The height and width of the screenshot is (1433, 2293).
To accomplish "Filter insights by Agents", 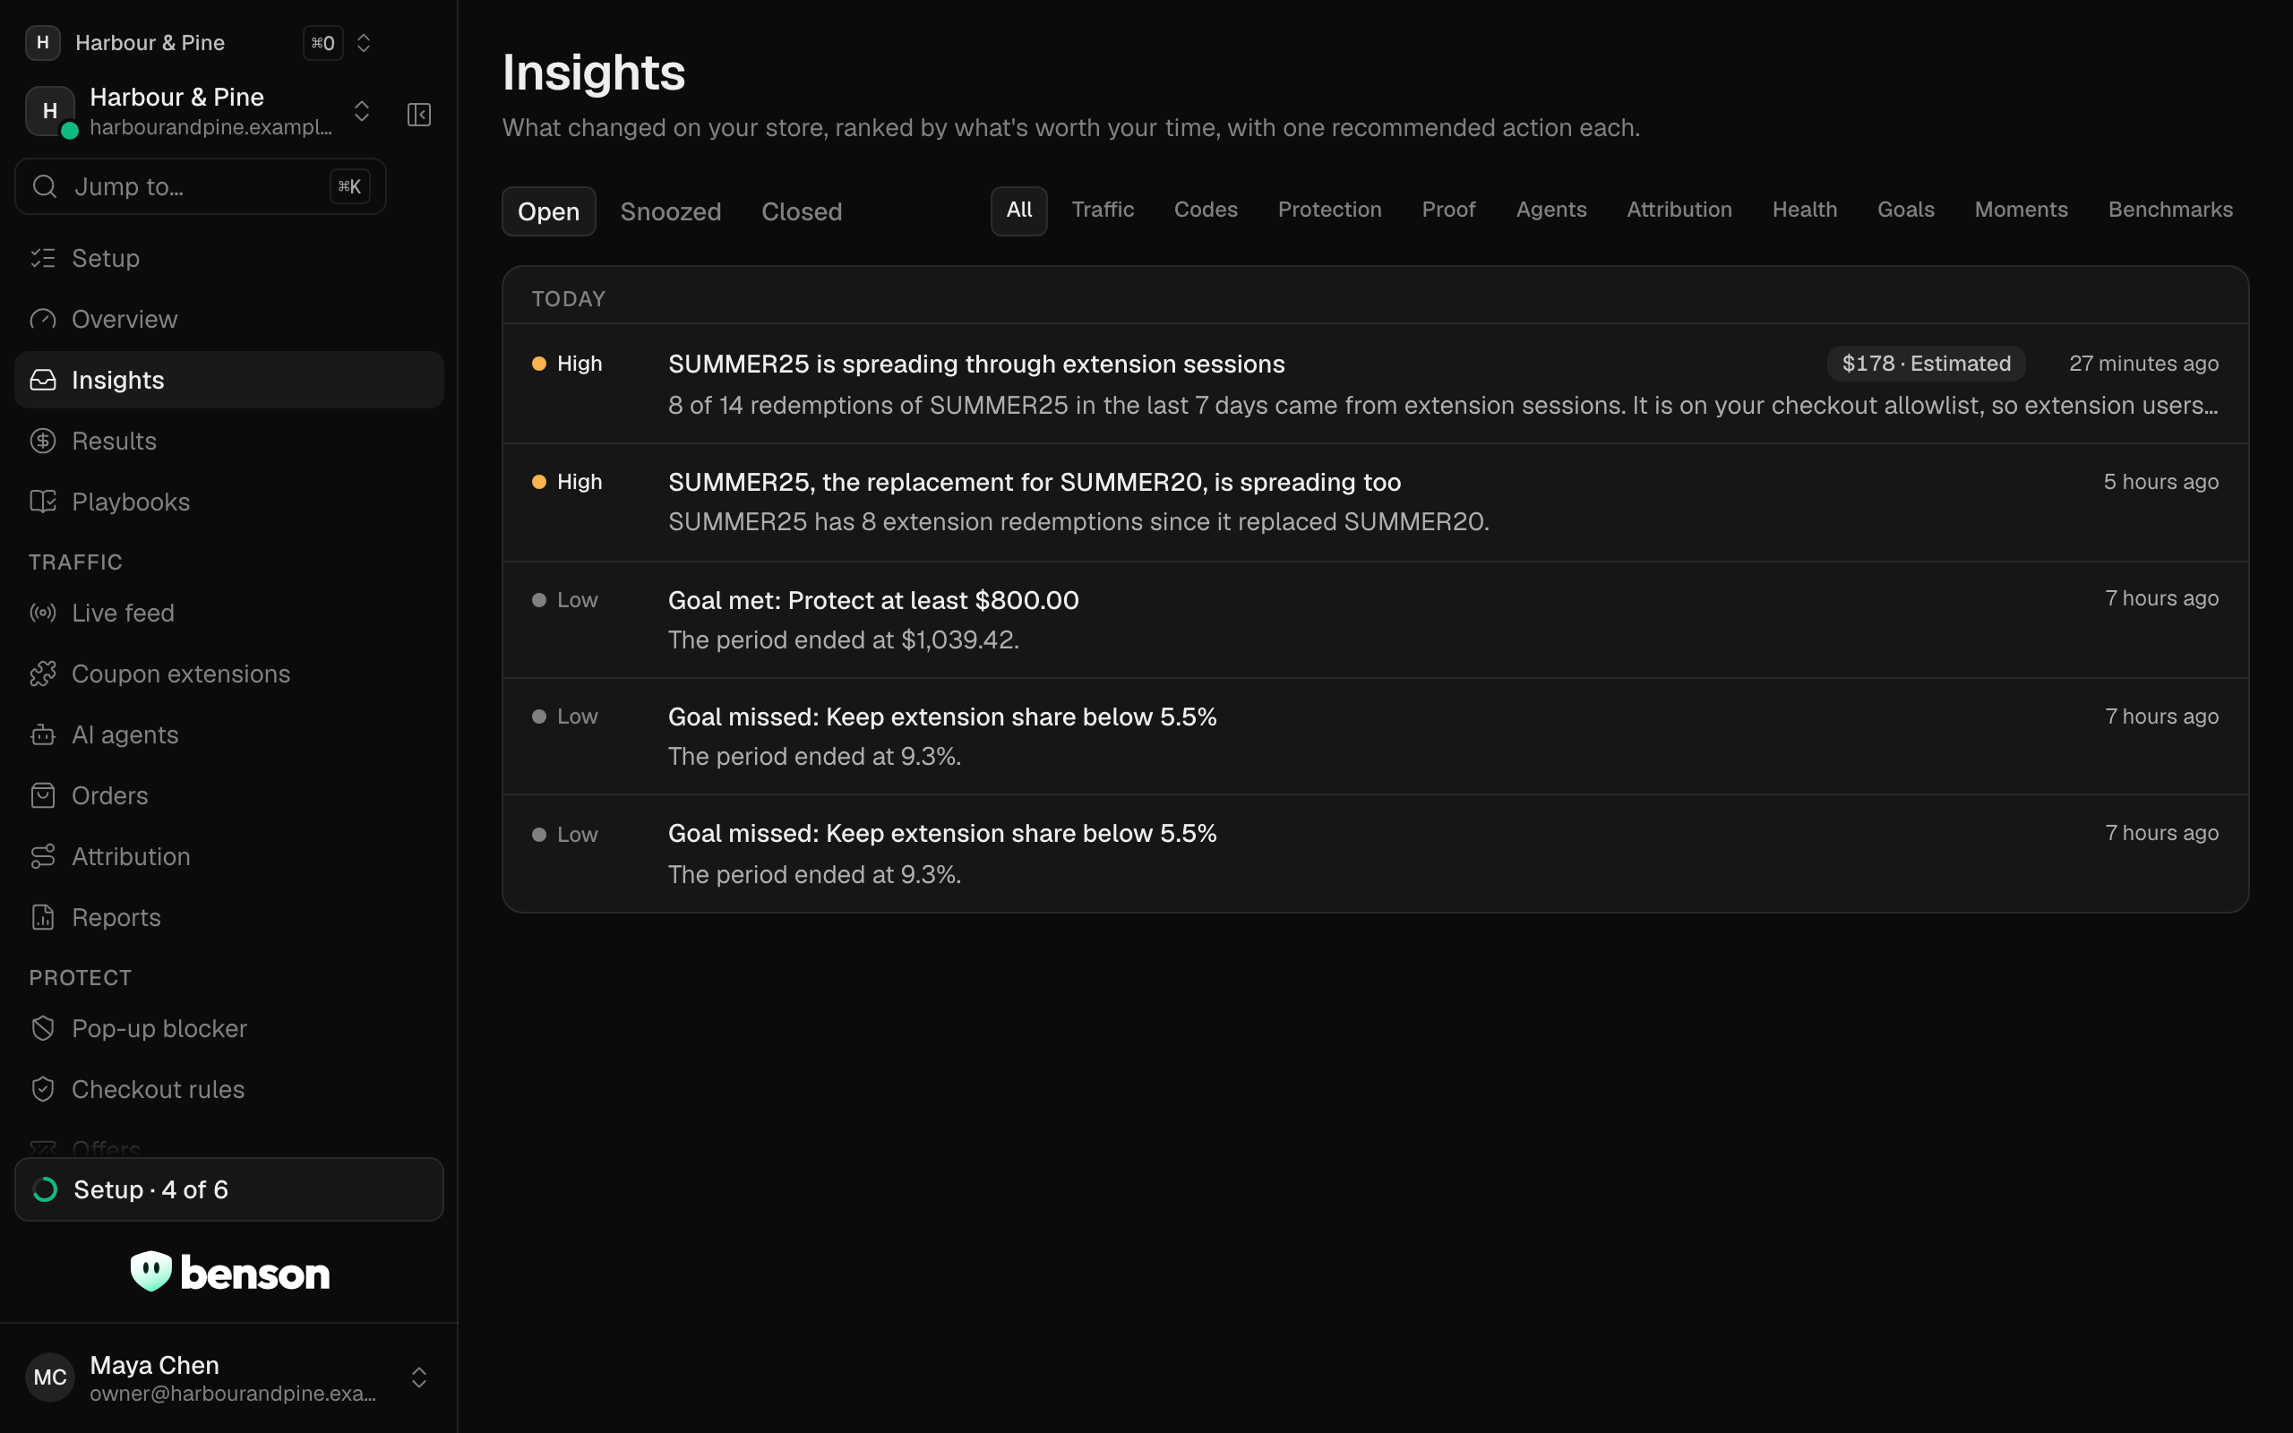I will pyautogui.click(x=1551, y=210).
